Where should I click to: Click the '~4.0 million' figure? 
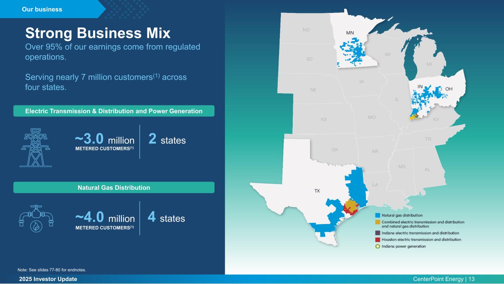[105, 217]
